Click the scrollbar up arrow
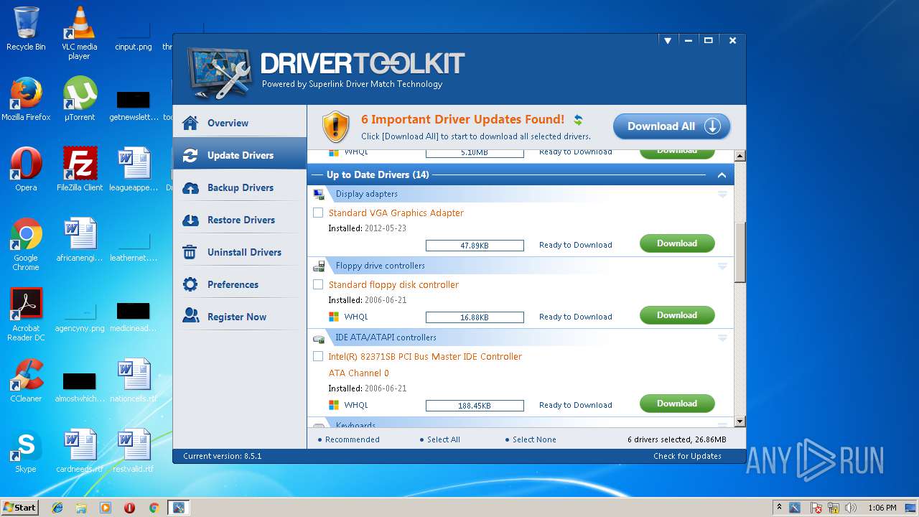The height and width of the screenshot is (517, 919). (x=740, y=156)
